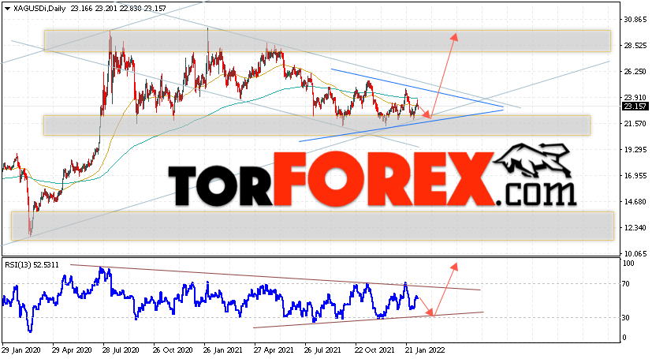Viewport: 652px width, 359px height.
Task: Click the OHLC values 23.166 23.201 22.838 23.157
Action: [118, 9]
